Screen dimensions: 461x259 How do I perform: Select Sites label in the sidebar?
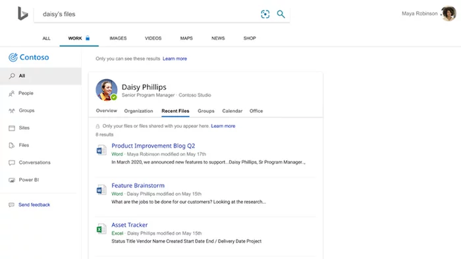(24, 128)
